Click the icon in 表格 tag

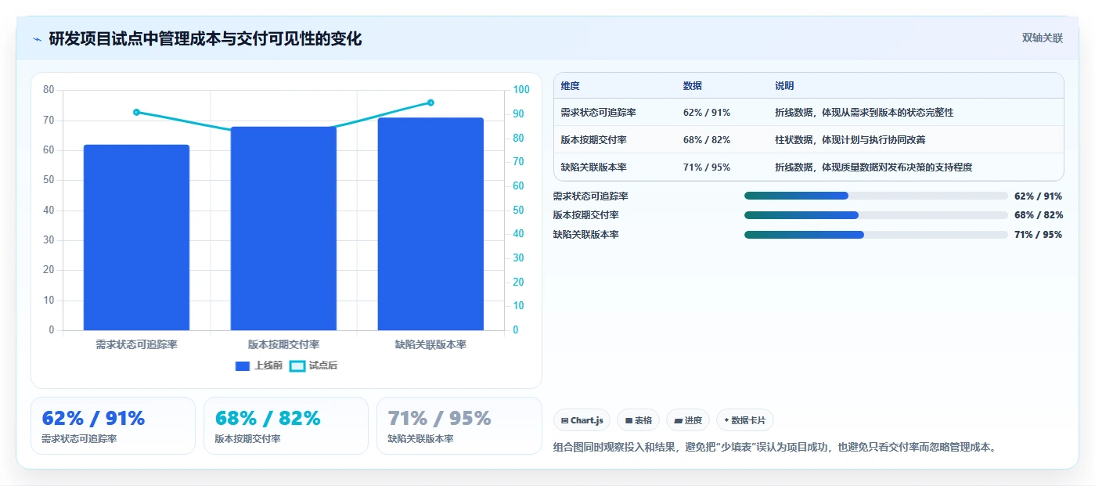coord(629,421)
